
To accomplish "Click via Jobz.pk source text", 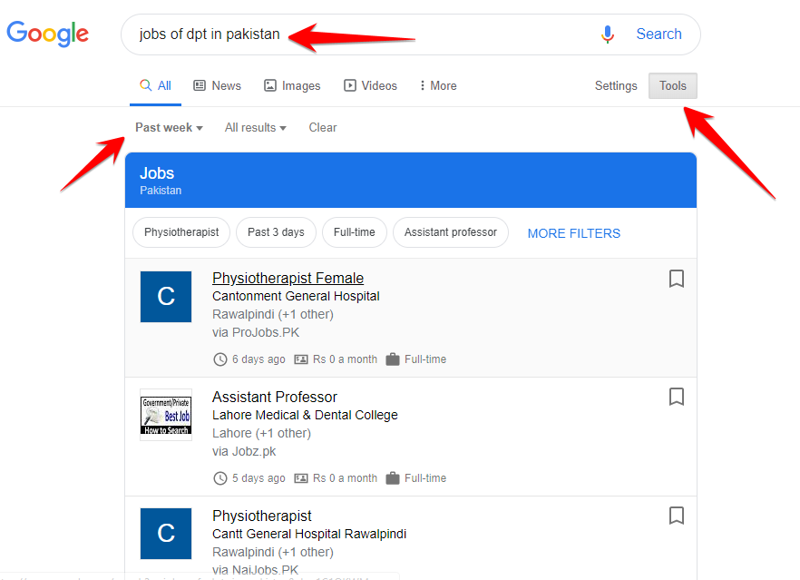I will (244, 451).
